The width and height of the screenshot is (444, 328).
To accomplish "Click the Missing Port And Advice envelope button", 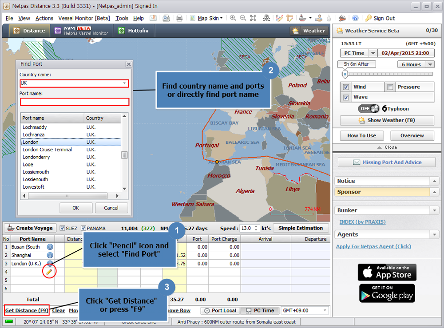I will tap(387, 162).
